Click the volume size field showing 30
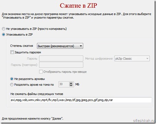The width and height of the screenshot is (156, 124). pos(64,84)
